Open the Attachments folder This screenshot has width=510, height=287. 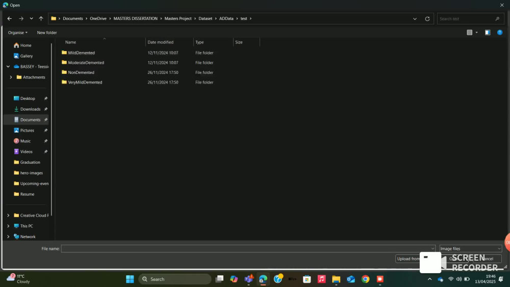pos(34,77)
